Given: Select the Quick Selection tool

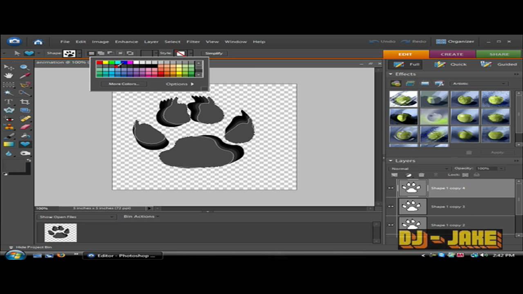Looking at the screenshot, I should click(25, 93).
